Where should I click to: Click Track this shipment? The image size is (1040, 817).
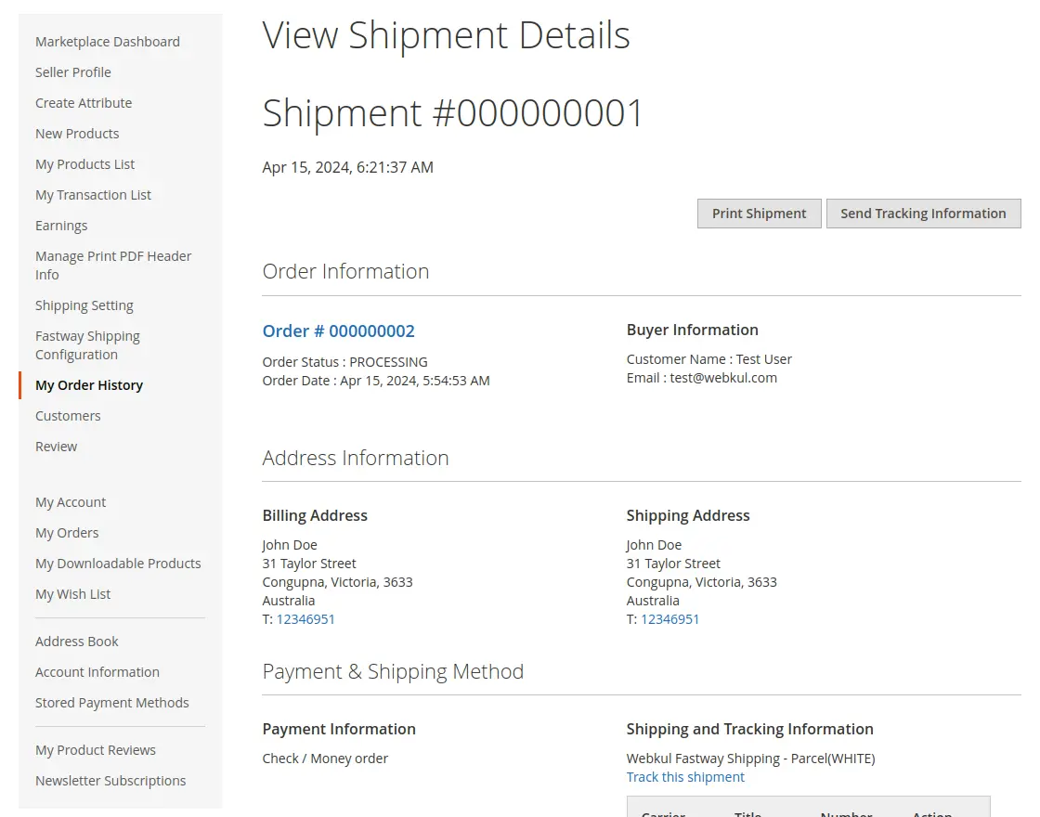pos(685,777)
